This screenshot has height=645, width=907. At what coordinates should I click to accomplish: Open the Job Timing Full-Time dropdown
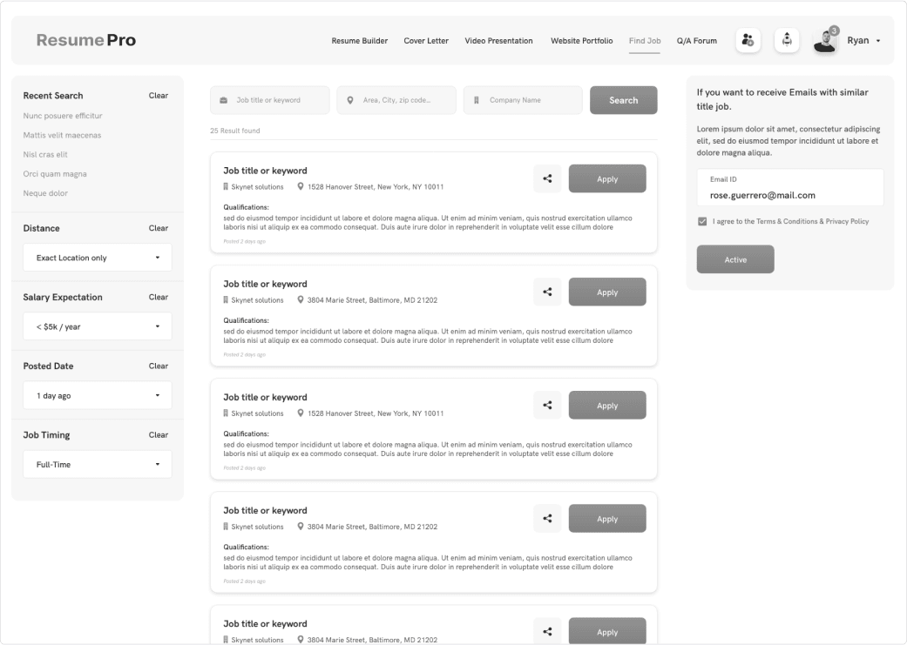click(97, 463)
